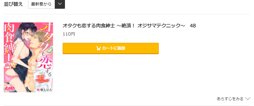The height and width of the screenshot is (106, 254).
Task: Click the 絶頂！ オジサマテクニック subtitle in the title
Action: 151,26
